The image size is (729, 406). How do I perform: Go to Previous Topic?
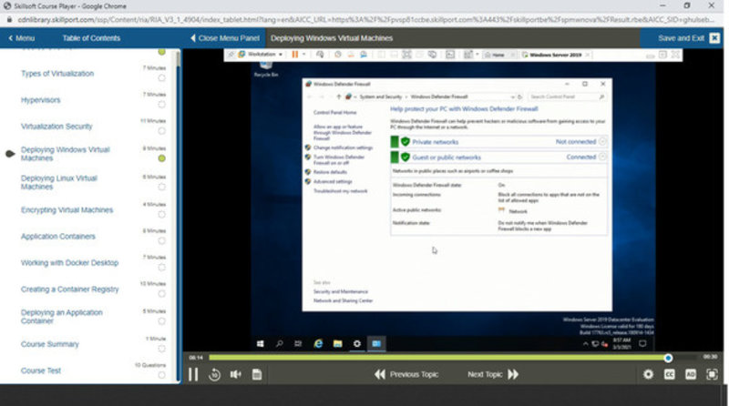click(x=406, y=374)
